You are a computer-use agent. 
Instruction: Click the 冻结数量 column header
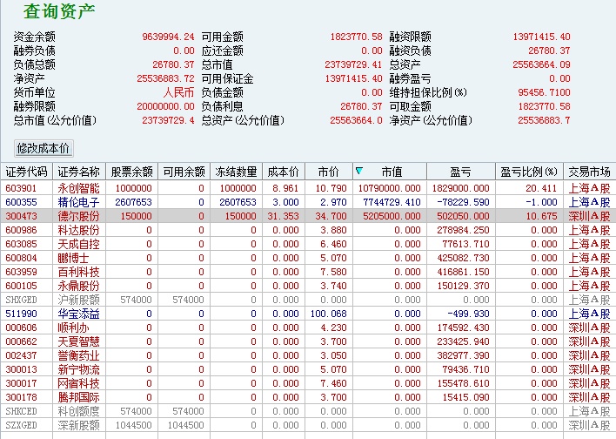point(236,172)
